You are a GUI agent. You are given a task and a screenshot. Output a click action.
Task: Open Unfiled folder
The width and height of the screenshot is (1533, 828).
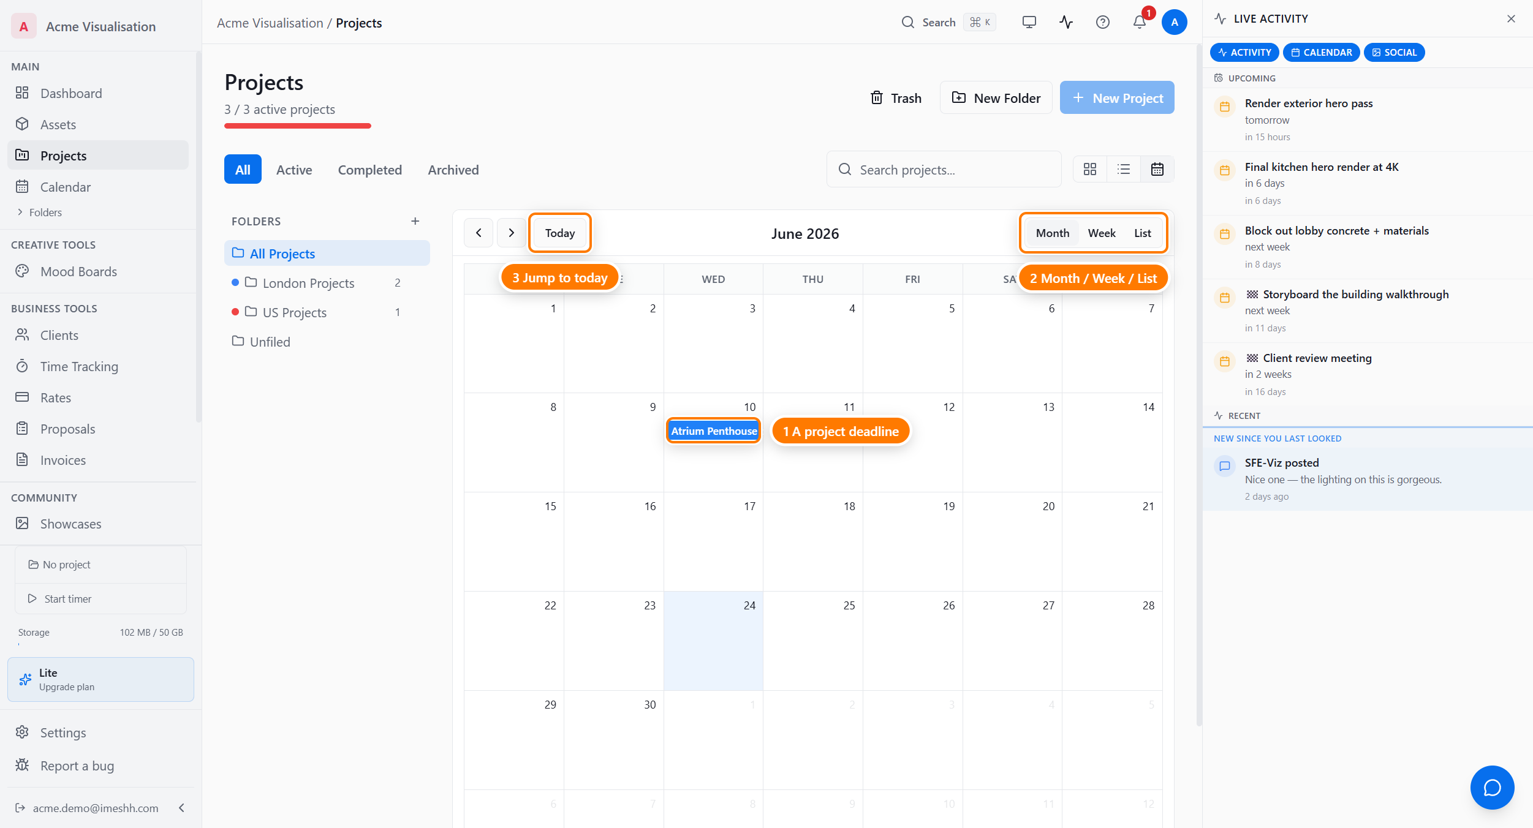click(x=327, y=341)
